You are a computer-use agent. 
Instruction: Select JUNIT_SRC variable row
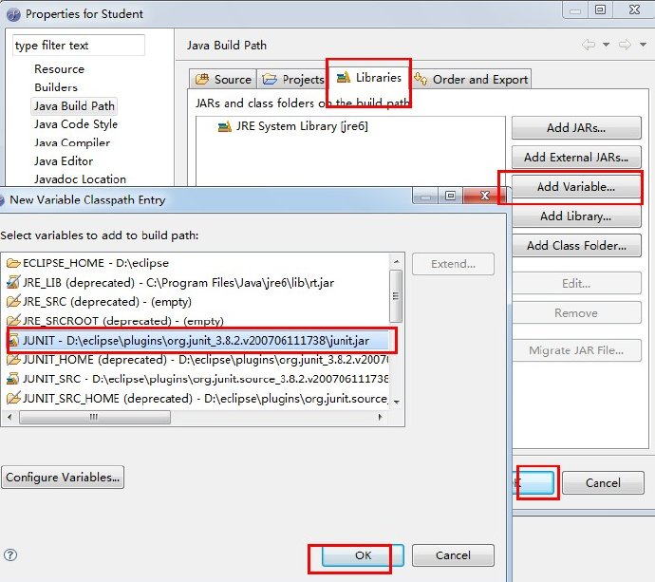tap(197, 379)
